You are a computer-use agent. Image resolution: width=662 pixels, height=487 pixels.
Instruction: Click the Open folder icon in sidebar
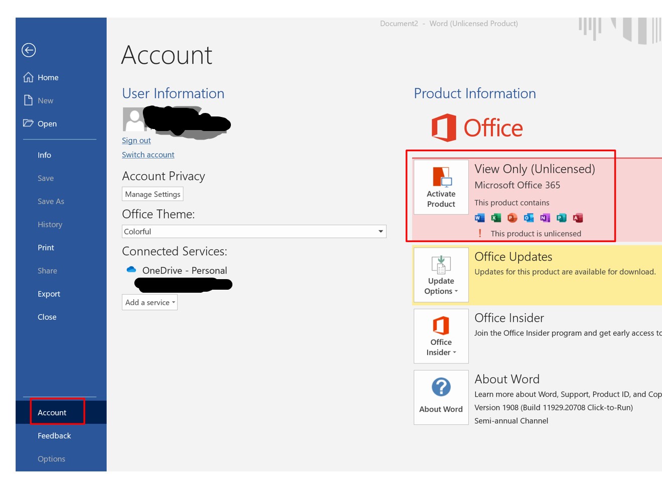click(28, 123)
